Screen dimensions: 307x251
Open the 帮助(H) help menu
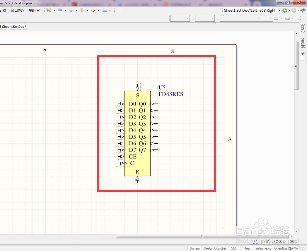(x=34, y=10)
